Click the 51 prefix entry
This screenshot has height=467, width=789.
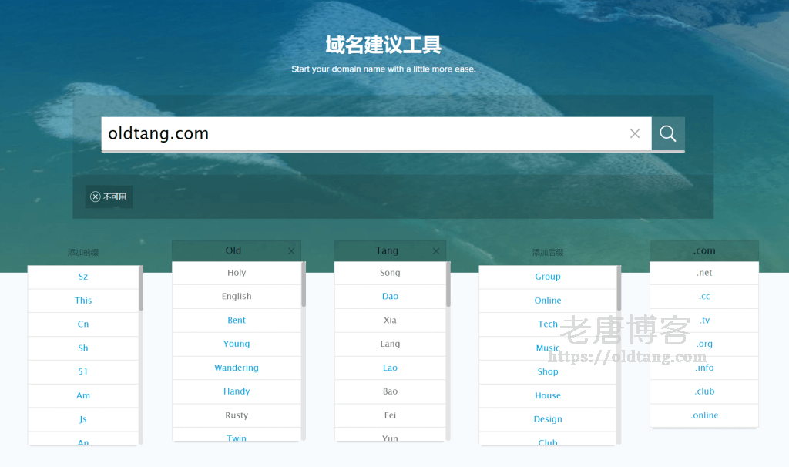[x=83, y=371]
